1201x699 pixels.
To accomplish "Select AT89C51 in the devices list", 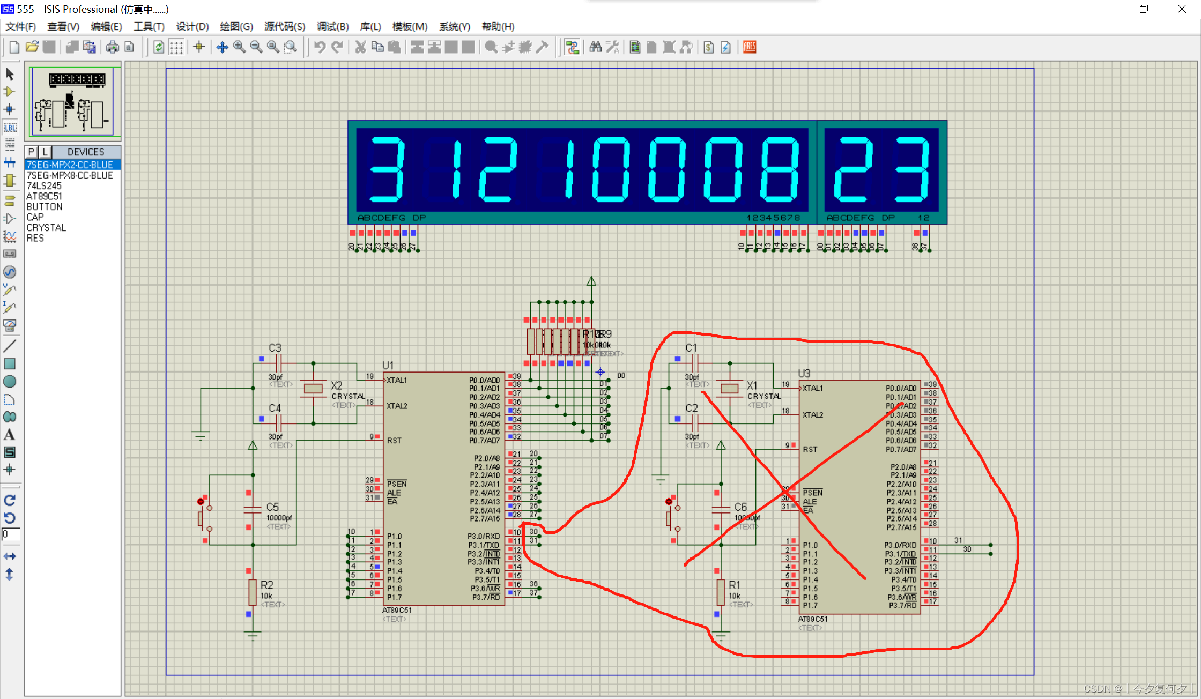I will pyautogui.click(x=44, y=196).
